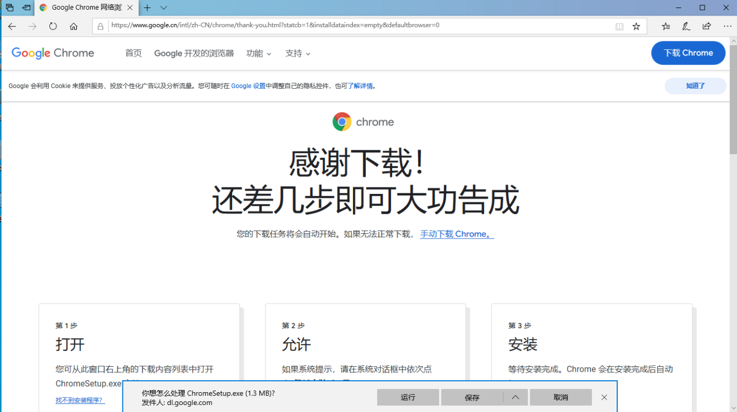The image size is (737, 412).
Task: Open the 了解详情 link
Action: pos(360,86)
